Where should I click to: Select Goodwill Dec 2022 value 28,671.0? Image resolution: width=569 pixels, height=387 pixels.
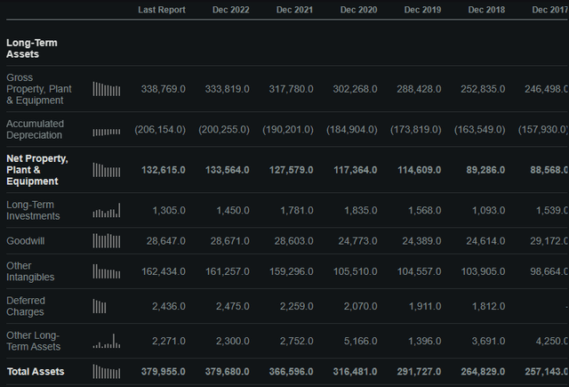coord(229,241)
